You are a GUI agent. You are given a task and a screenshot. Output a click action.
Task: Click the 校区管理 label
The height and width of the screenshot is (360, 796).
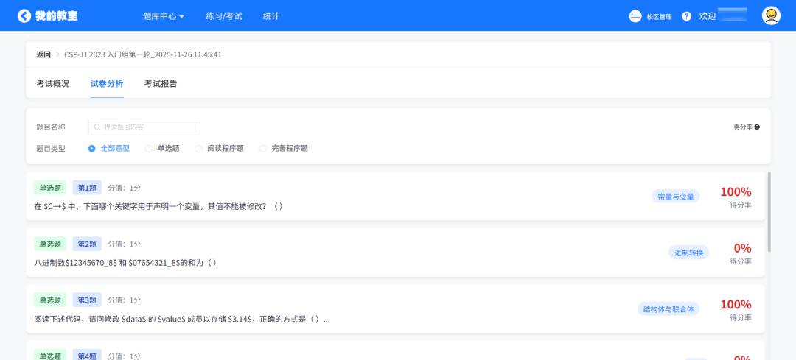click(659, 17)
